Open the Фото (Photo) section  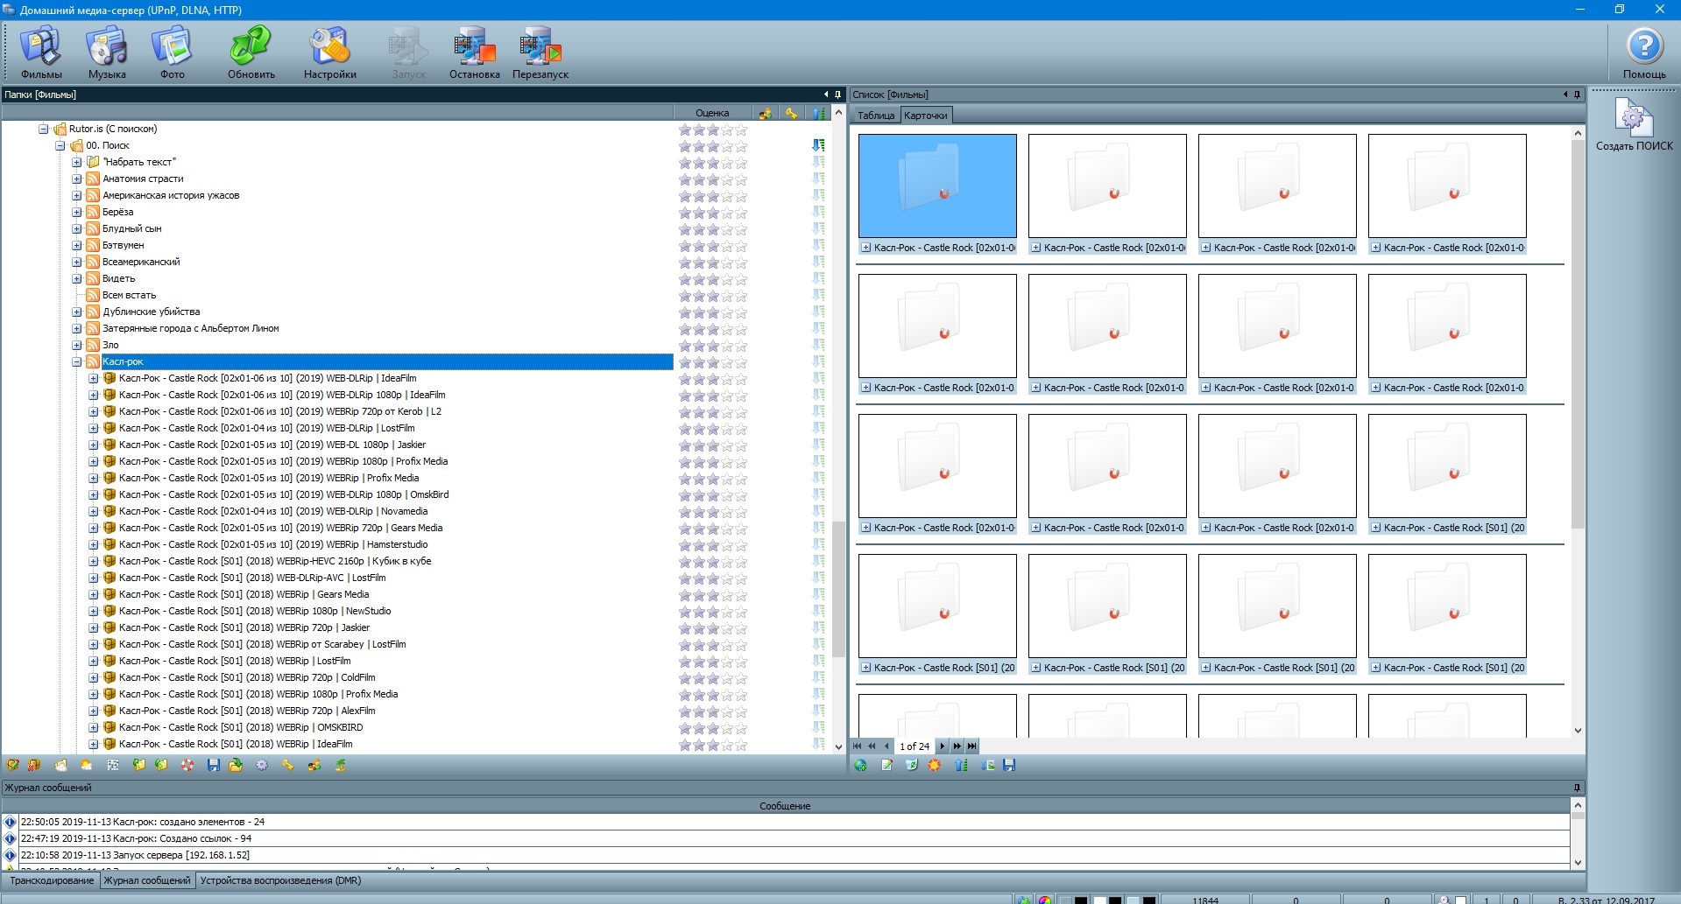[172, 53]
